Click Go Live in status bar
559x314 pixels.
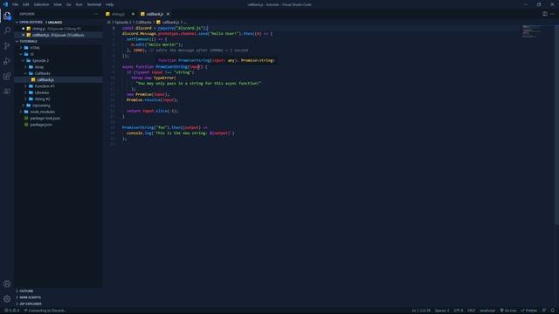click(x=508, y=311)
